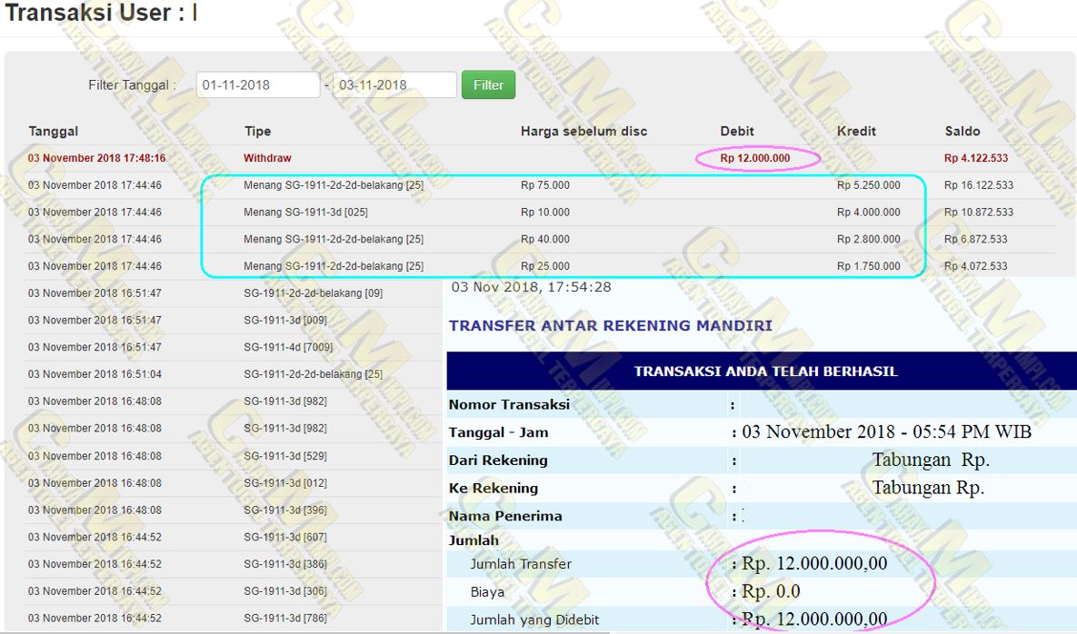Click the Transfer Antar Rekening Mandiri heading
Image resolution: width=1077 pixels, height=634 pixels.
610,325
